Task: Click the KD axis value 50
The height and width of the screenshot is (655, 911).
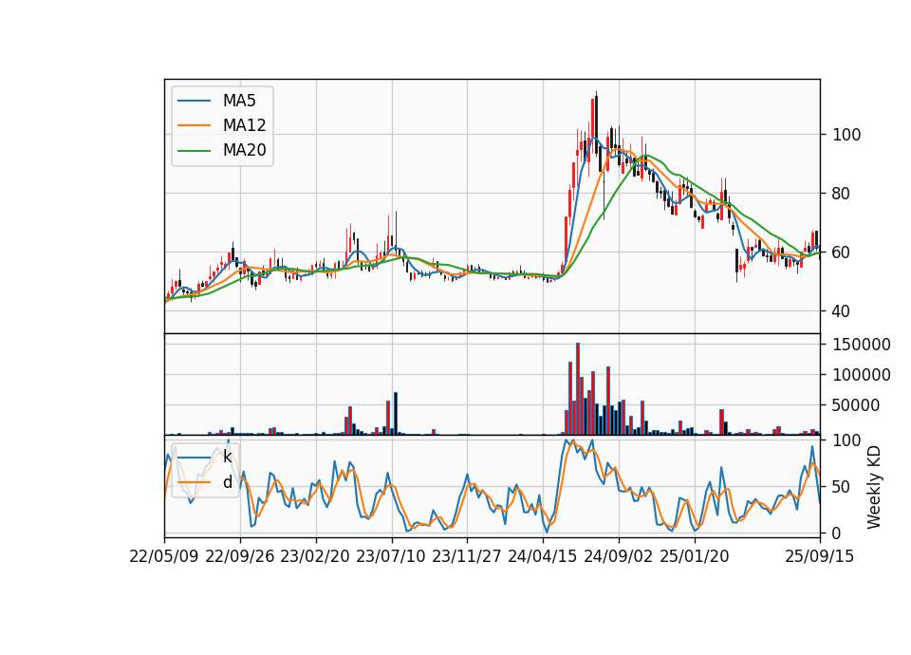Action: [842, 486]
